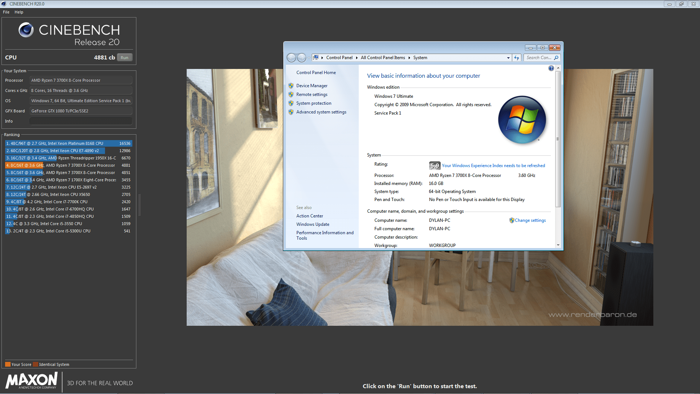This screenshot has height=394, width=700.
Task: Click the Info input field
Action: coord(81,121)
